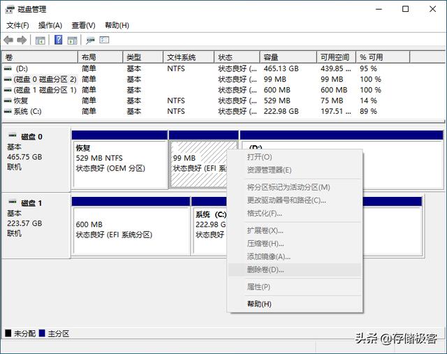Click the drive icon beside 恢复 volume row
Screen dimensions: 447x354
[8, 101]
